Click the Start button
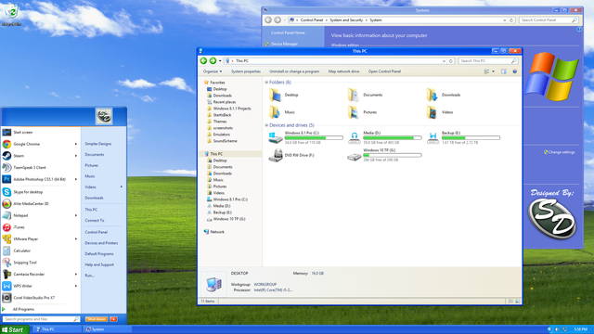This screenshot has width=594, height=334. (15, 329)
